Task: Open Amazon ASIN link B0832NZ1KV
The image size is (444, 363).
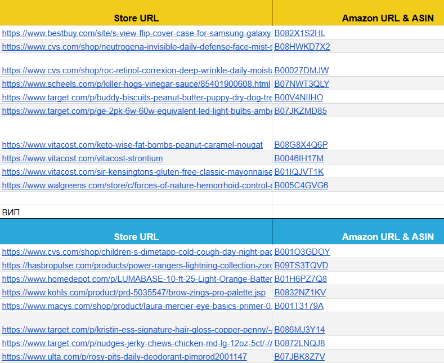Action: click(x=300, y=293)
